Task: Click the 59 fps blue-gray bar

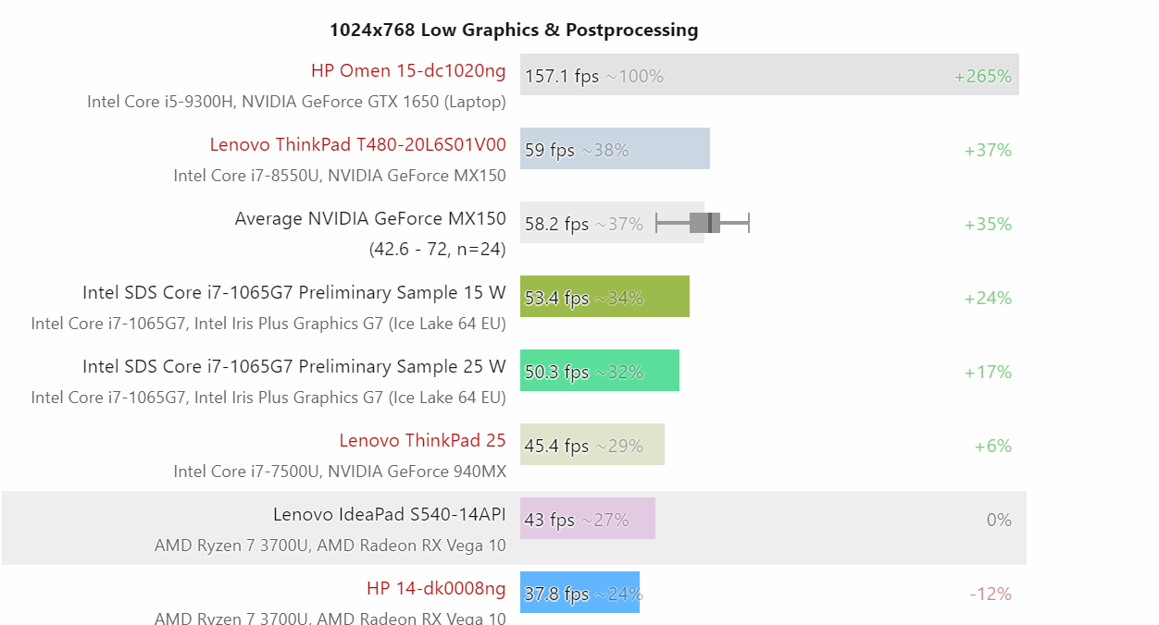Action: pos(615,149)
